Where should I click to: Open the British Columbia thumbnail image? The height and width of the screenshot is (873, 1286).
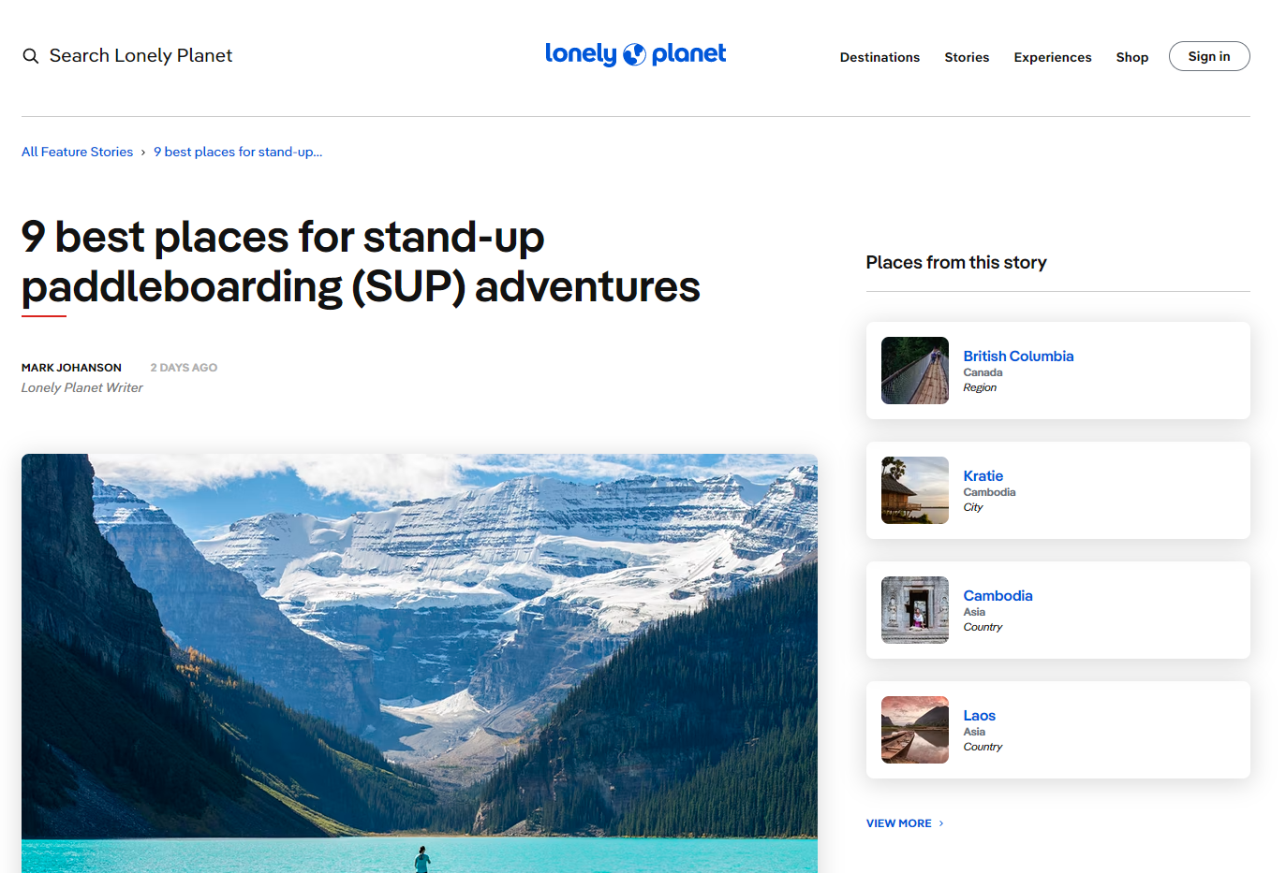pyautogui.click(x=915, y=371)
